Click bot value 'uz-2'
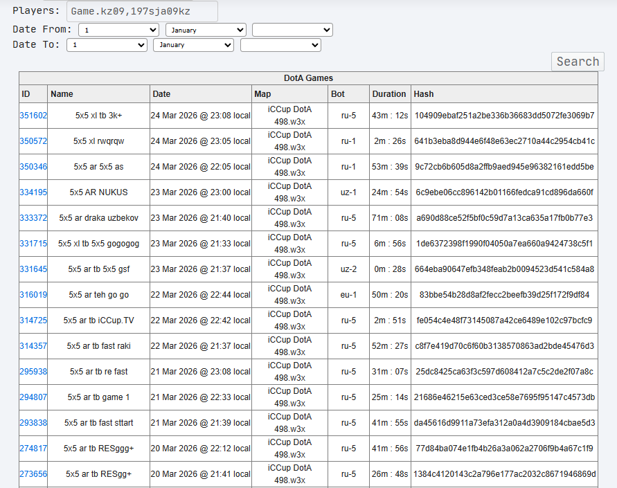617x488 pixels. pos(348,269)
